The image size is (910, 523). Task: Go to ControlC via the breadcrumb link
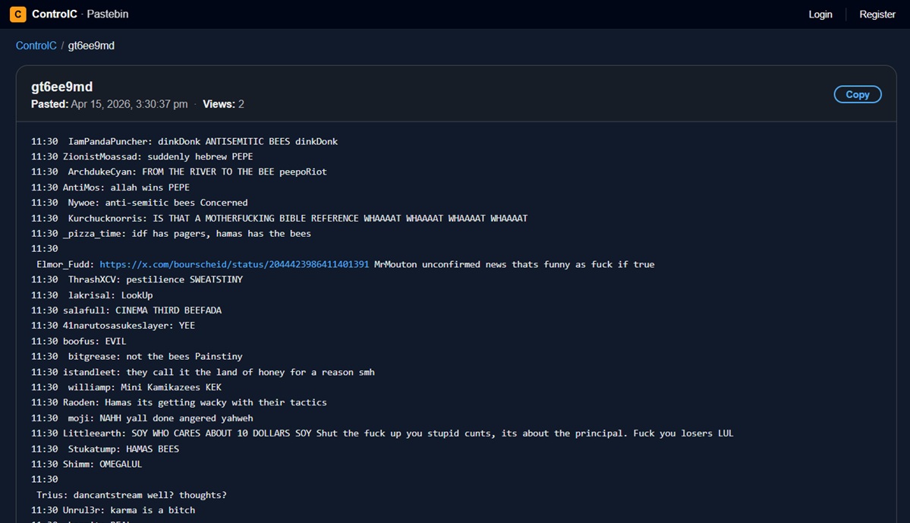[36, 46]
